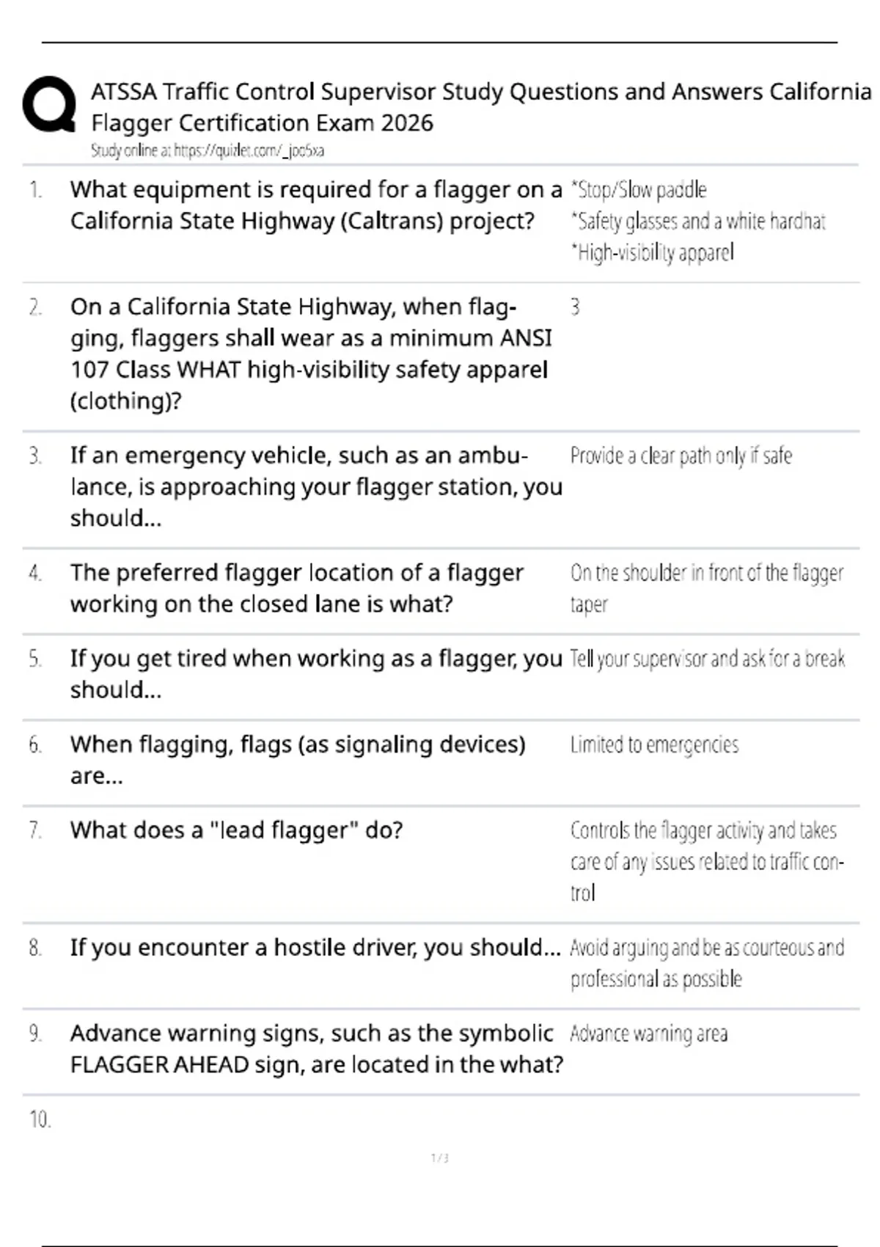The width and height of the screenshot is (880, 1247).
Task: Select question 4 about preferred flagger location
Action: click(x=297, y=588)
